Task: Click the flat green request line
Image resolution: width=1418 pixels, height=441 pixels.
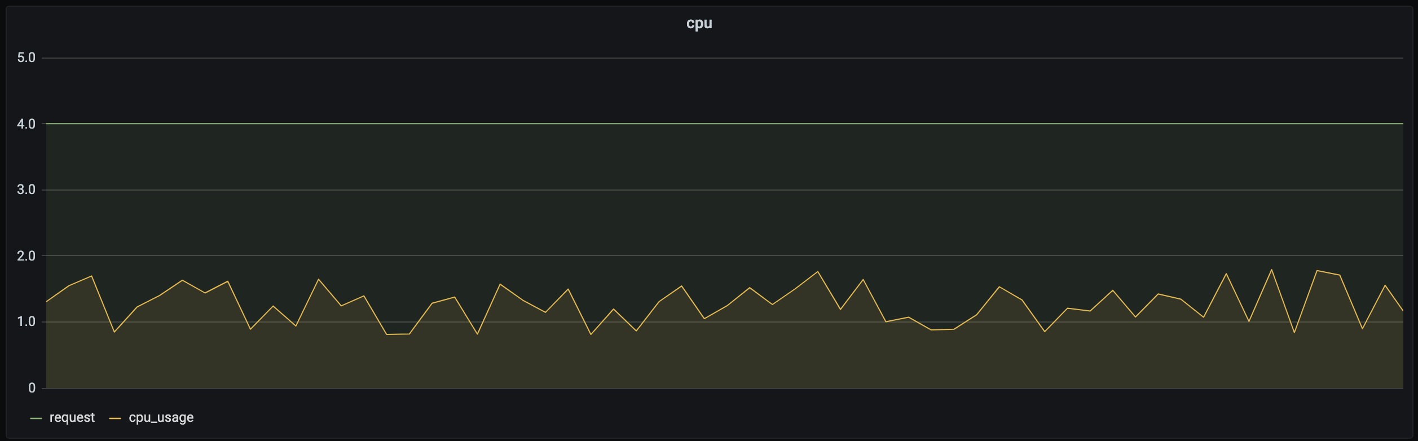Action: click(724, 124)
